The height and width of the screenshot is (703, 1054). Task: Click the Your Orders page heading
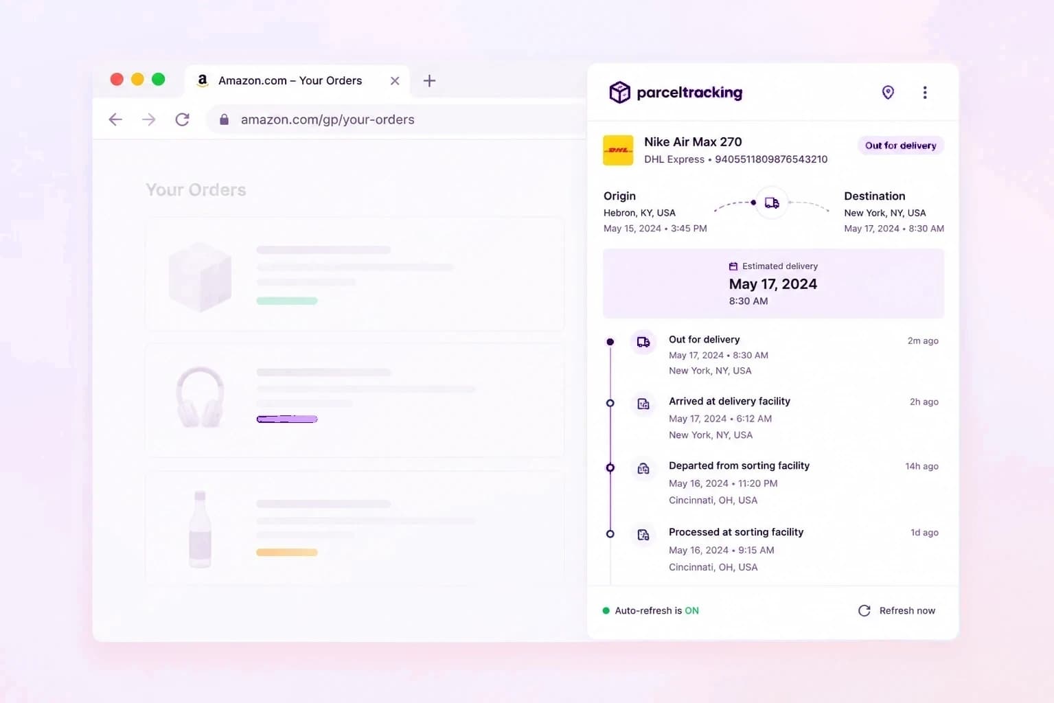click(196, 190)
